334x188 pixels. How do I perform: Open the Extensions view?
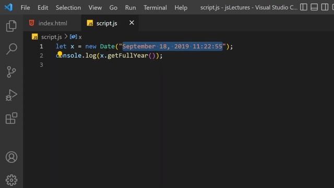click(x=11, y=119)
